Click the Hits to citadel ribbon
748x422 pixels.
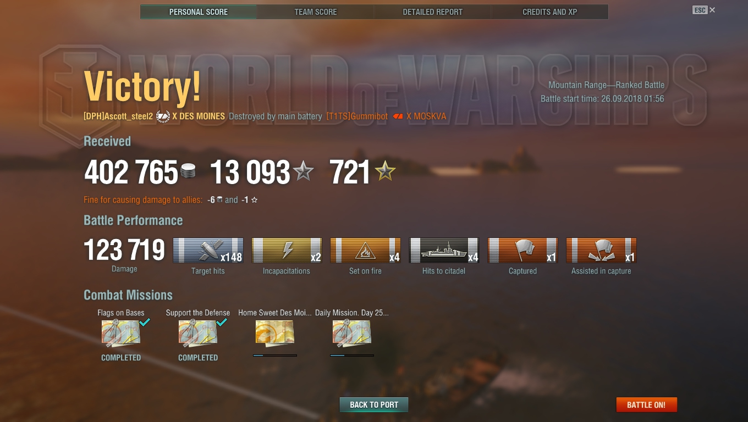click(x=444, y=251)
